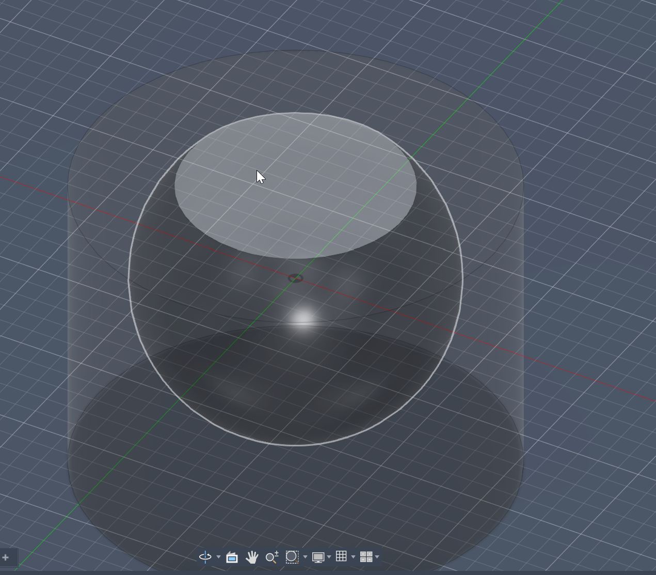Expand the Orbit tool dropdown arrow
This screenshot has width=656, height=575.
pos(218,557)
